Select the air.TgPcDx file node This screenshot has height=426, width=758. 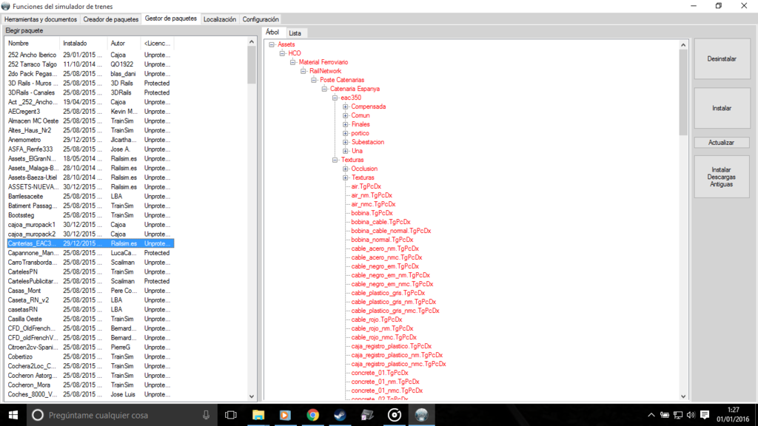click(366, 186)
